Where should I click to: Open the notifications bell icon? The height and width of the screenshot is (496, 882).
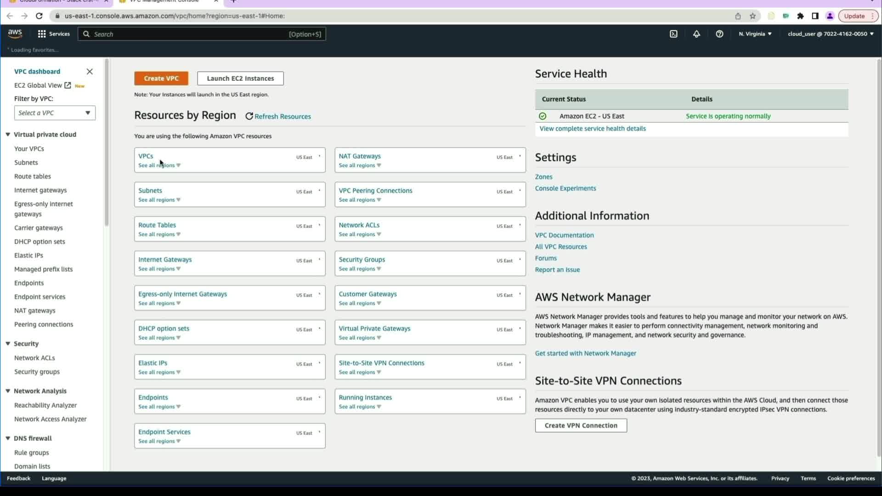point(696,34)
